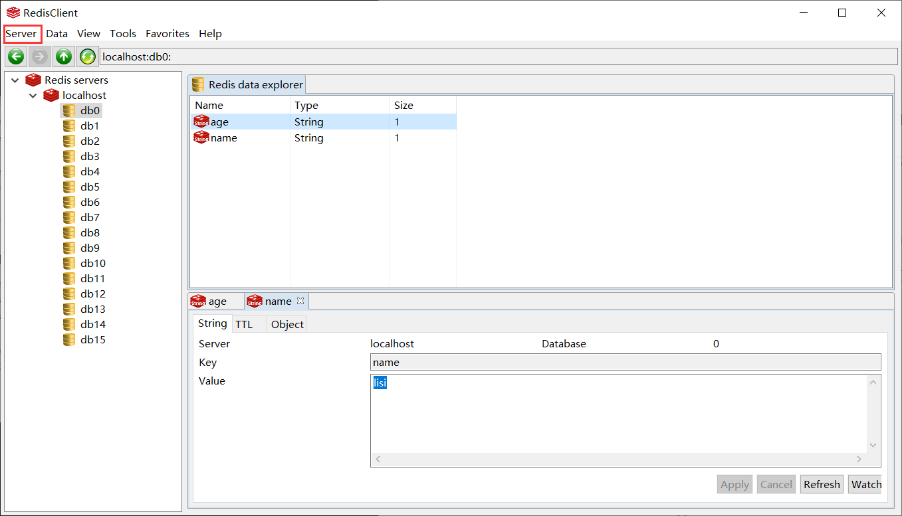Click the green refresh toolbar icon
The width and height of the screenshot is (902, 516).
click(x=87, y=56)
